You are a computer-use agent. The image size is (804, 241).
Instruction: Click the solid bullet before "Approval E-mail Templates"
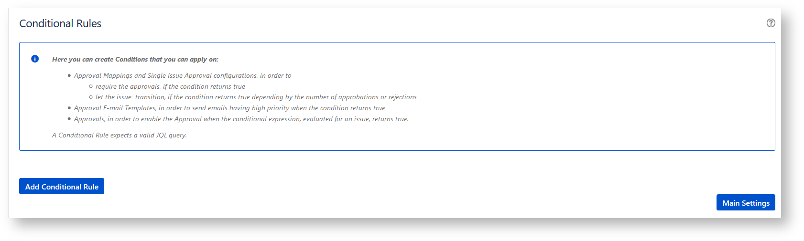69,108
